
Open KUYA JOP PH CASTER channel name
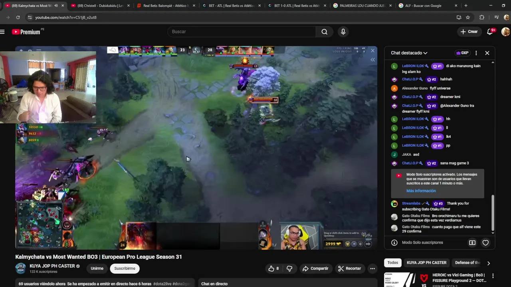[x=52, y=266]
